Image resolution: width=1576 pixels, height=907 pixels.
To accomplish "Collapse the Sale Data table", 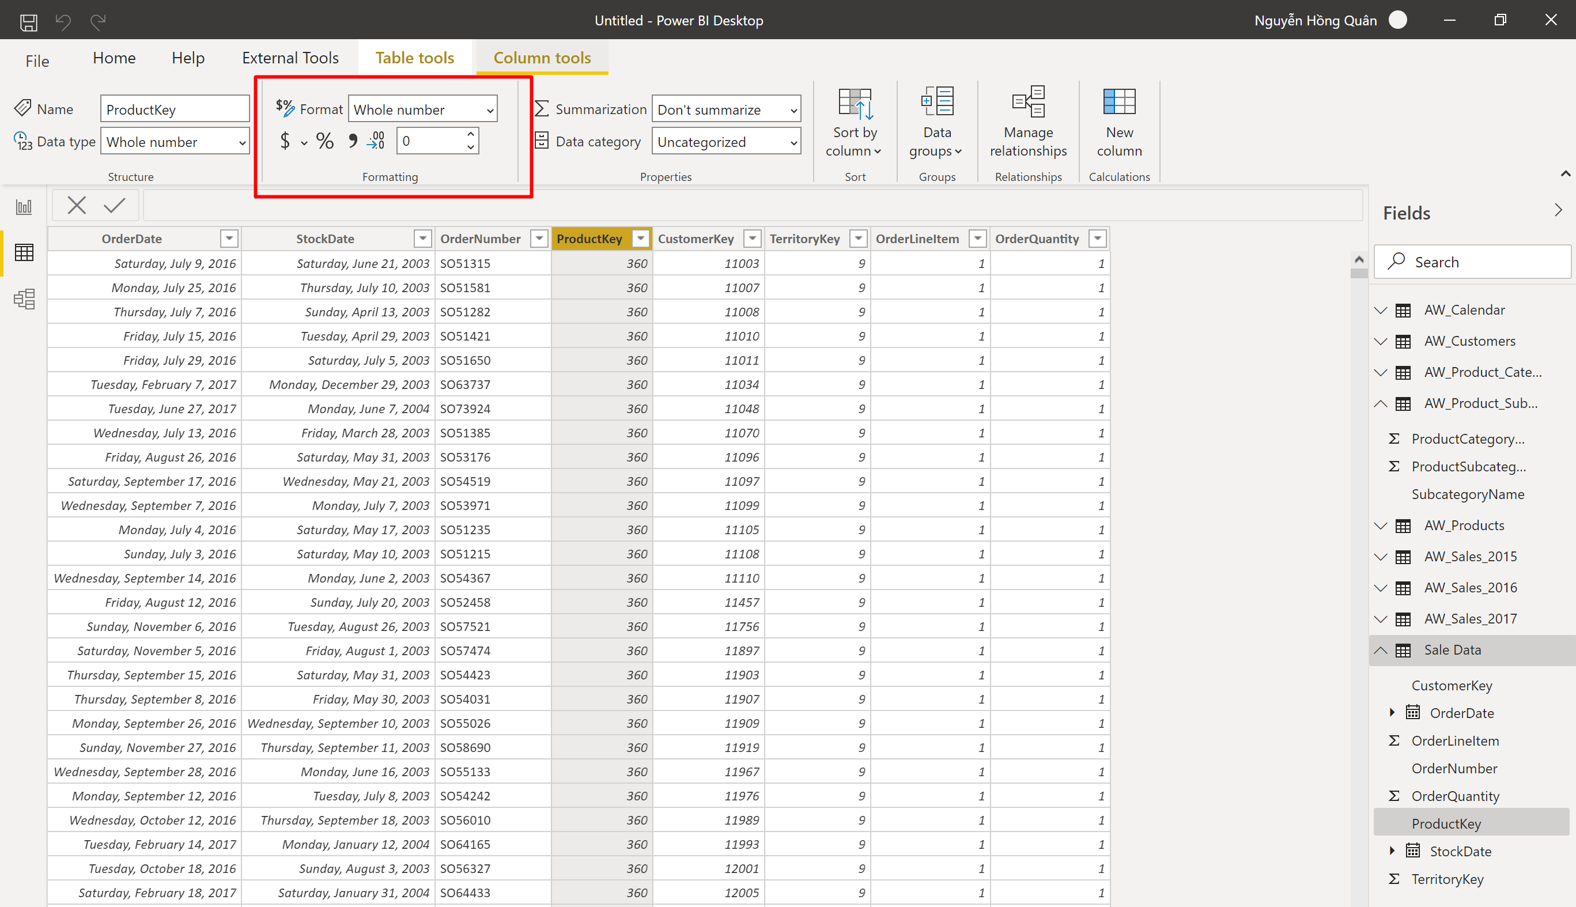I will point(1381,651).
